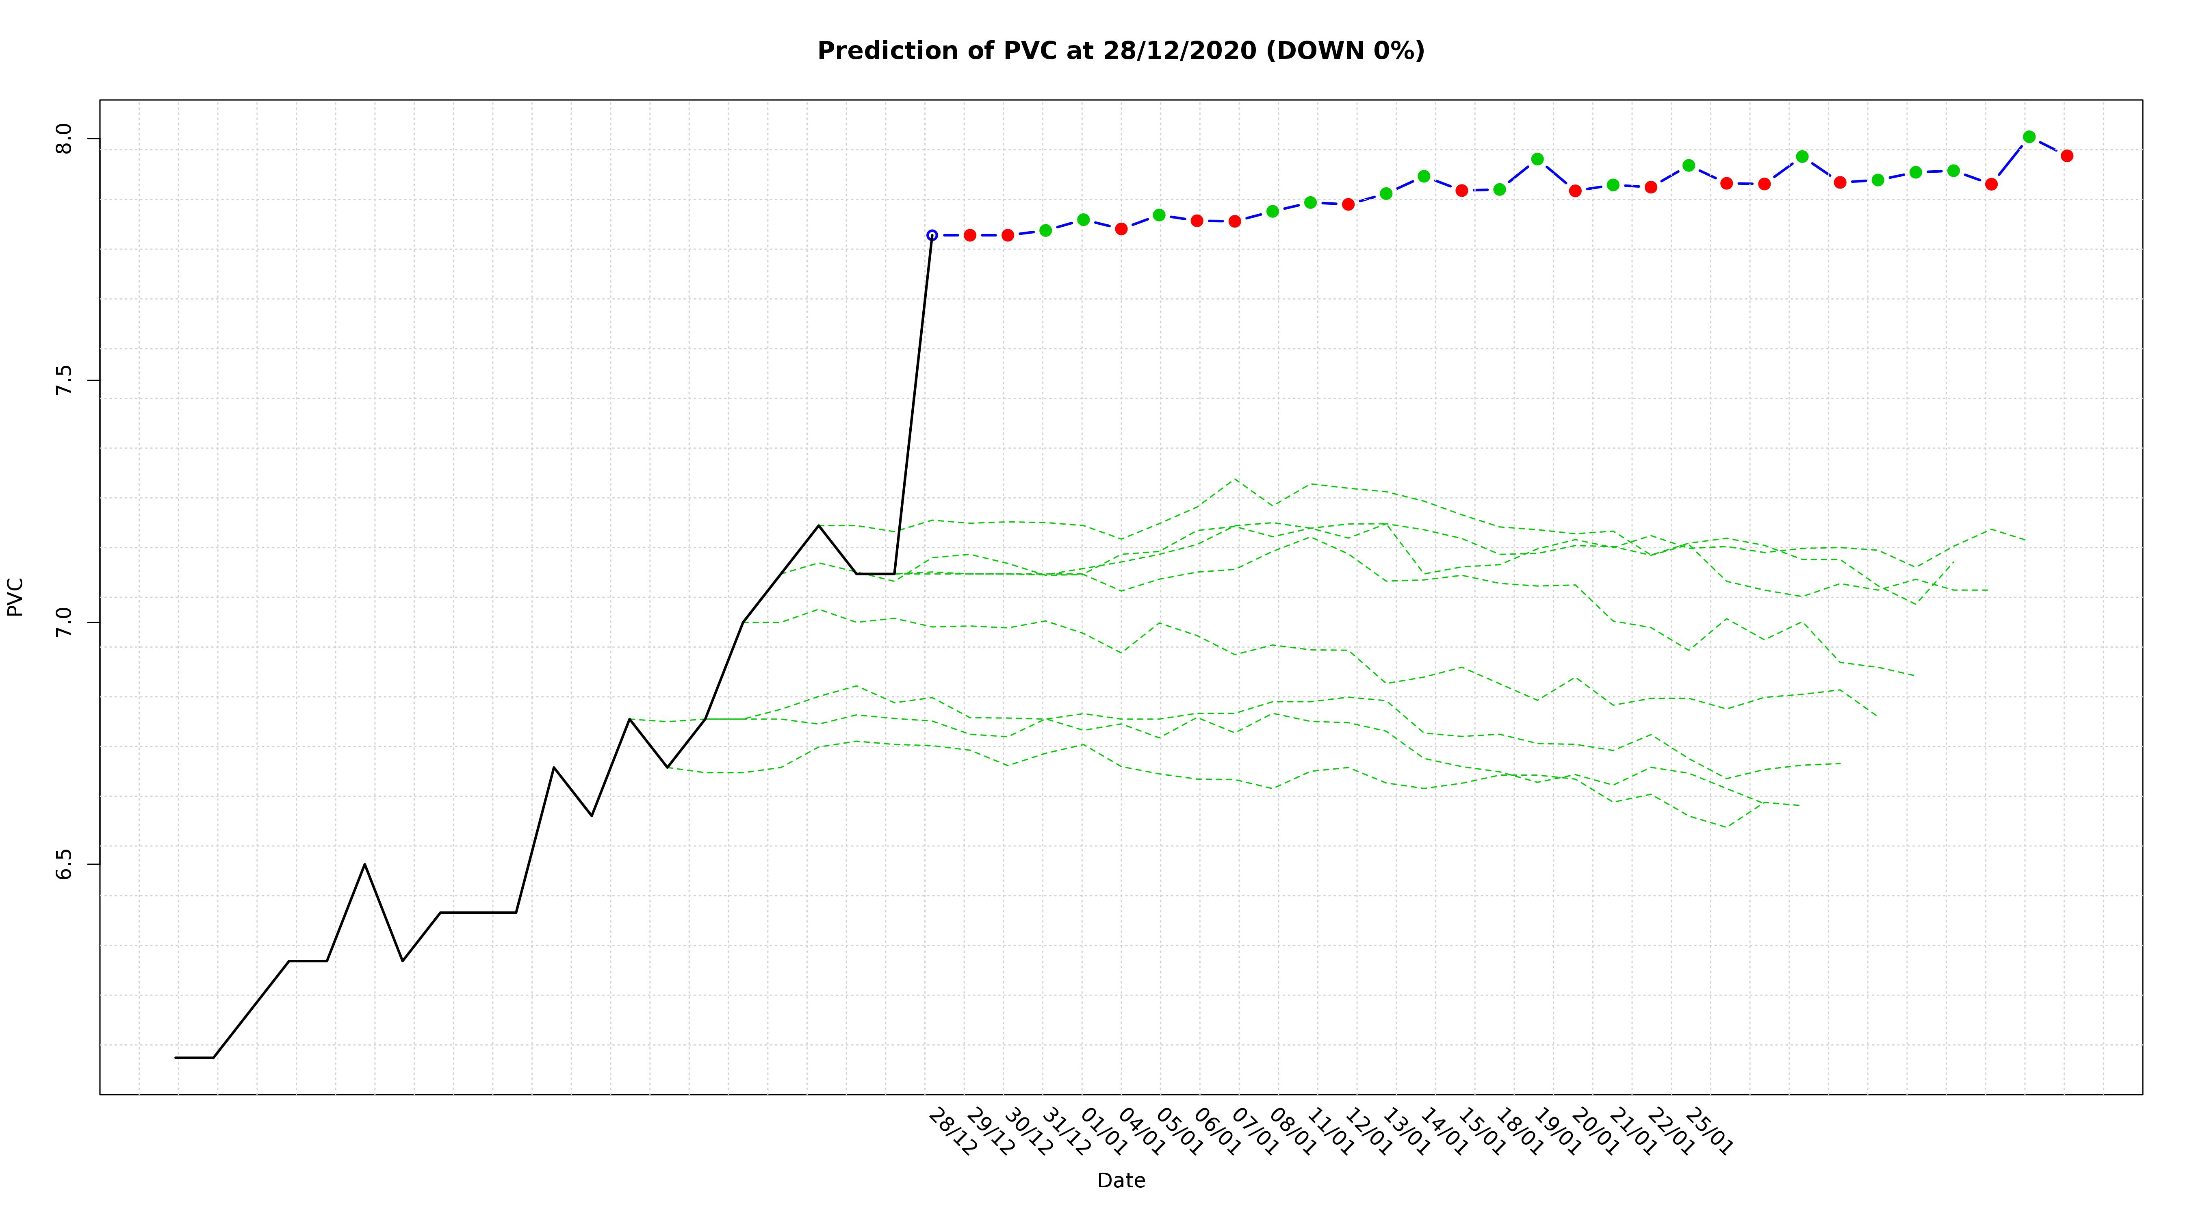This screenshot has height=1219, width=2194.
Task: Click the highest green dot near 8.0
Action: pos(2029,137)
